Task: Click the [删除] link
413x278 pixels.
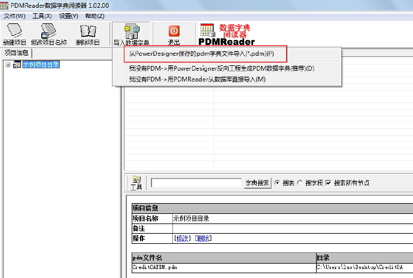Action: coord(203,238)
